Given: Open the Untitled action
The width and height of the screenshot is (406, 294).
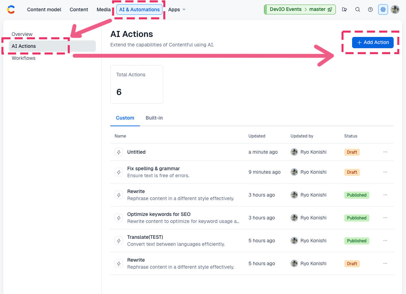Looking at the screenshot, I should click(136, 152).
